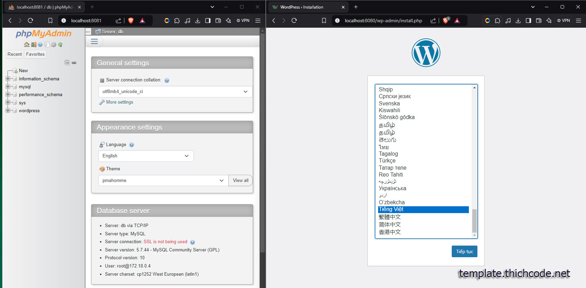
Task: Click the View all themes button
Action: tap(240, 181)
